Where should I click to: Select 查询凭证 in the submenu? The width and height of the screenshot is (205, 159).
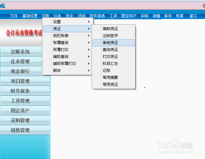[x=113, y=49]
